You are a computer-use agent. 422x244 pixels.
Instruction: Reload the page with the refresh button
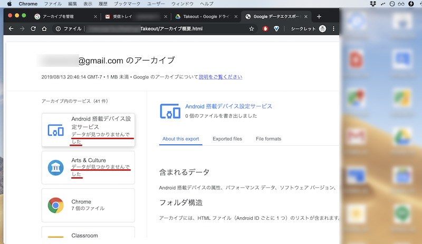point(33,29)
